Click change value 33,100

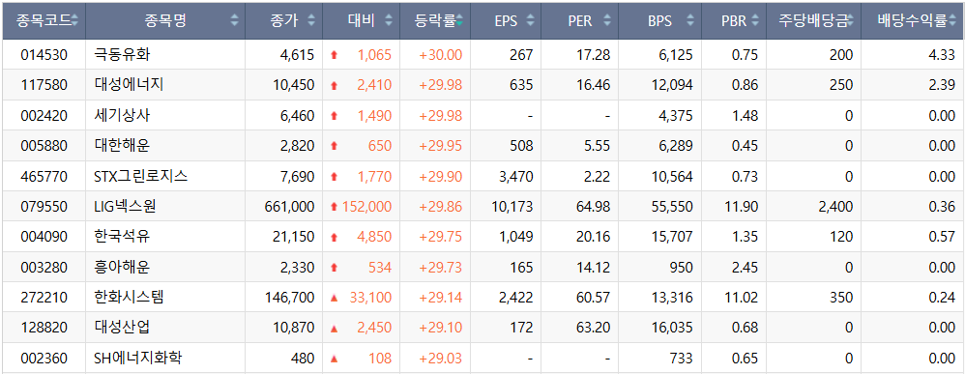click(370, 298)
